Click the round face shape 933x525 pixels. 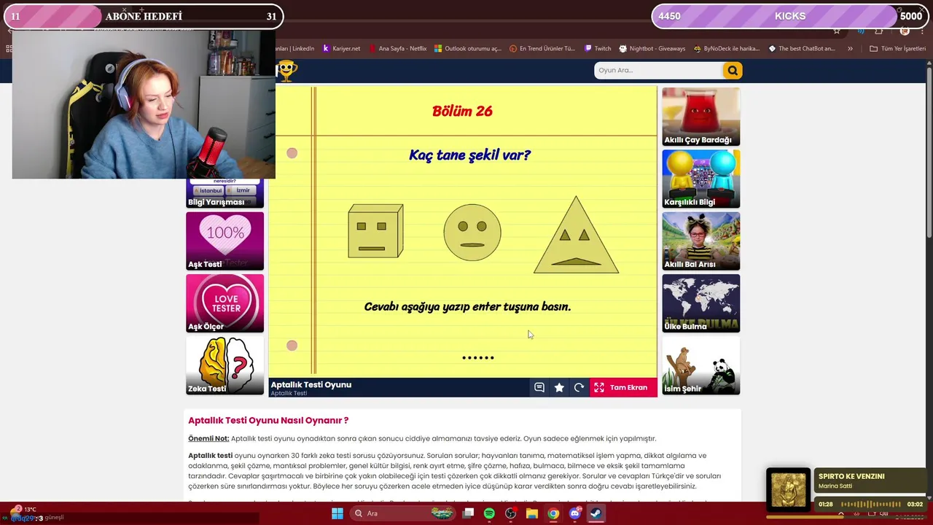click(x=472, y=232)
